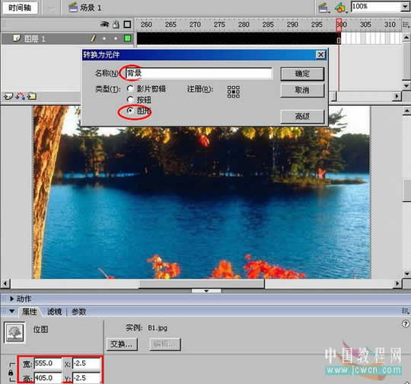Open the edit symbols icon menu
Viewport: 411px width, 384px height.
341,8
